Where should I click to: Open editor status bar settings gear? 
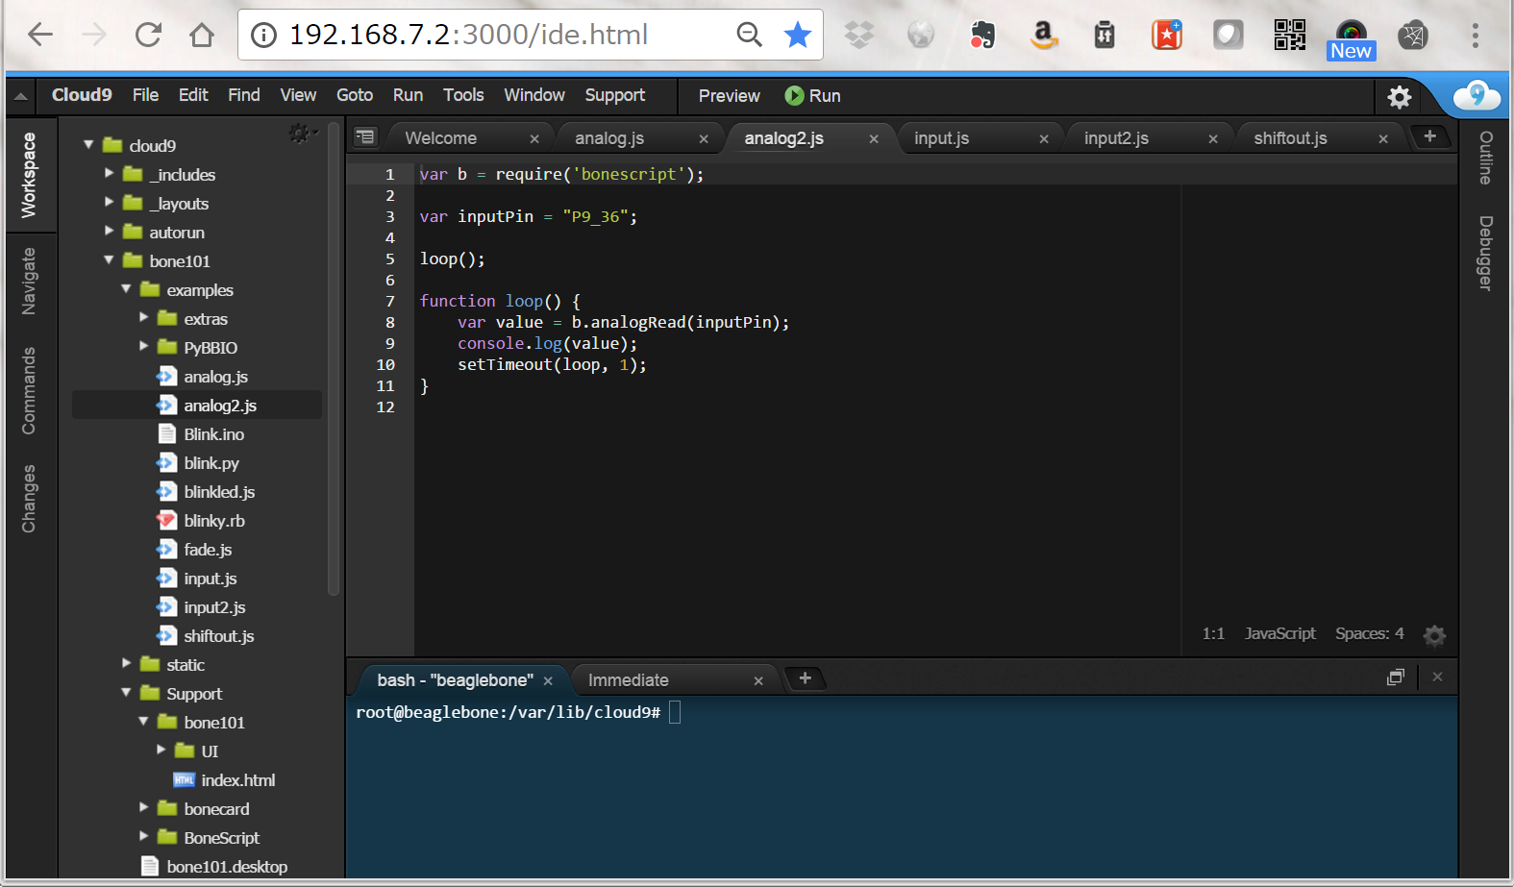(1434, 635)
